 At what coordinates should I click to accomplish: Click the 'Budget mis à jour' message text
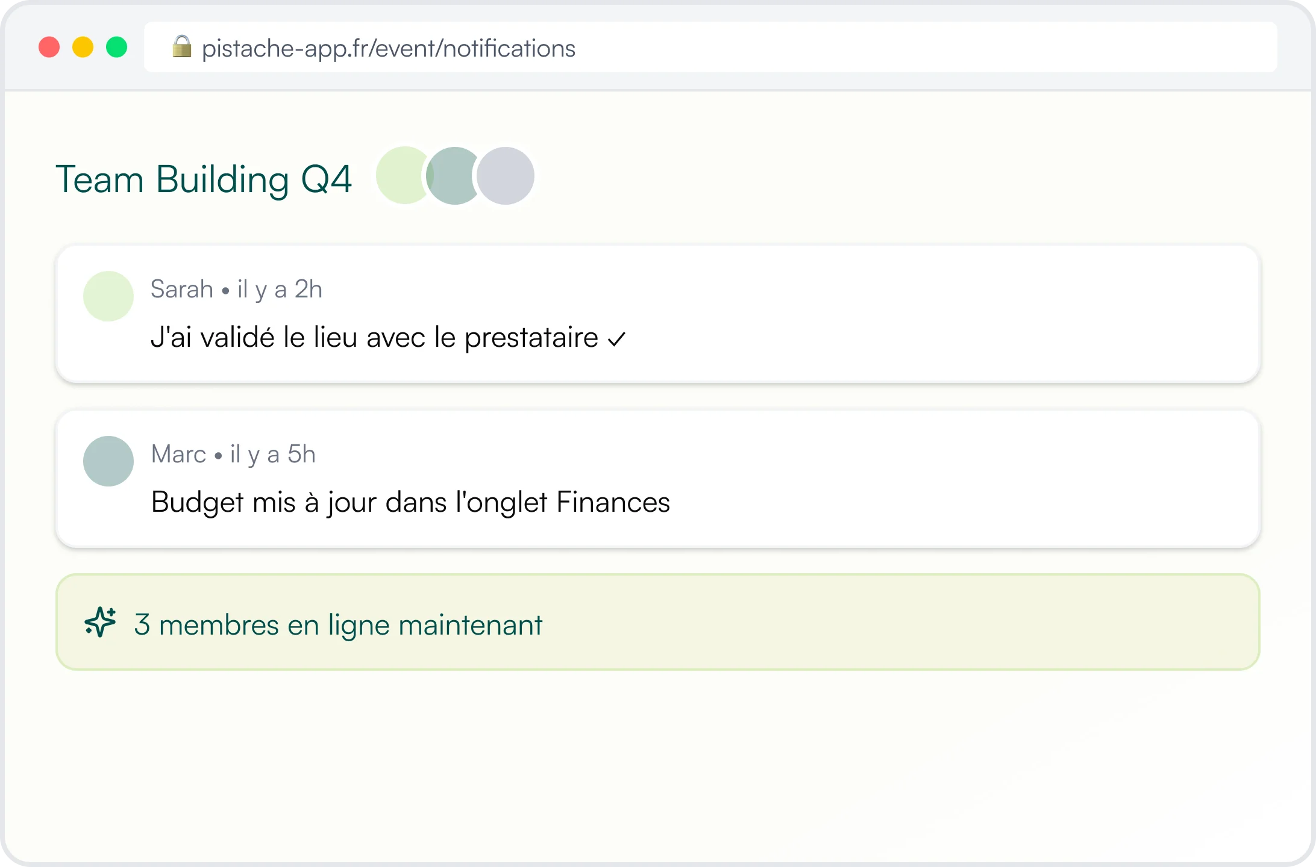pyautogui.click(x=410, y=502)
